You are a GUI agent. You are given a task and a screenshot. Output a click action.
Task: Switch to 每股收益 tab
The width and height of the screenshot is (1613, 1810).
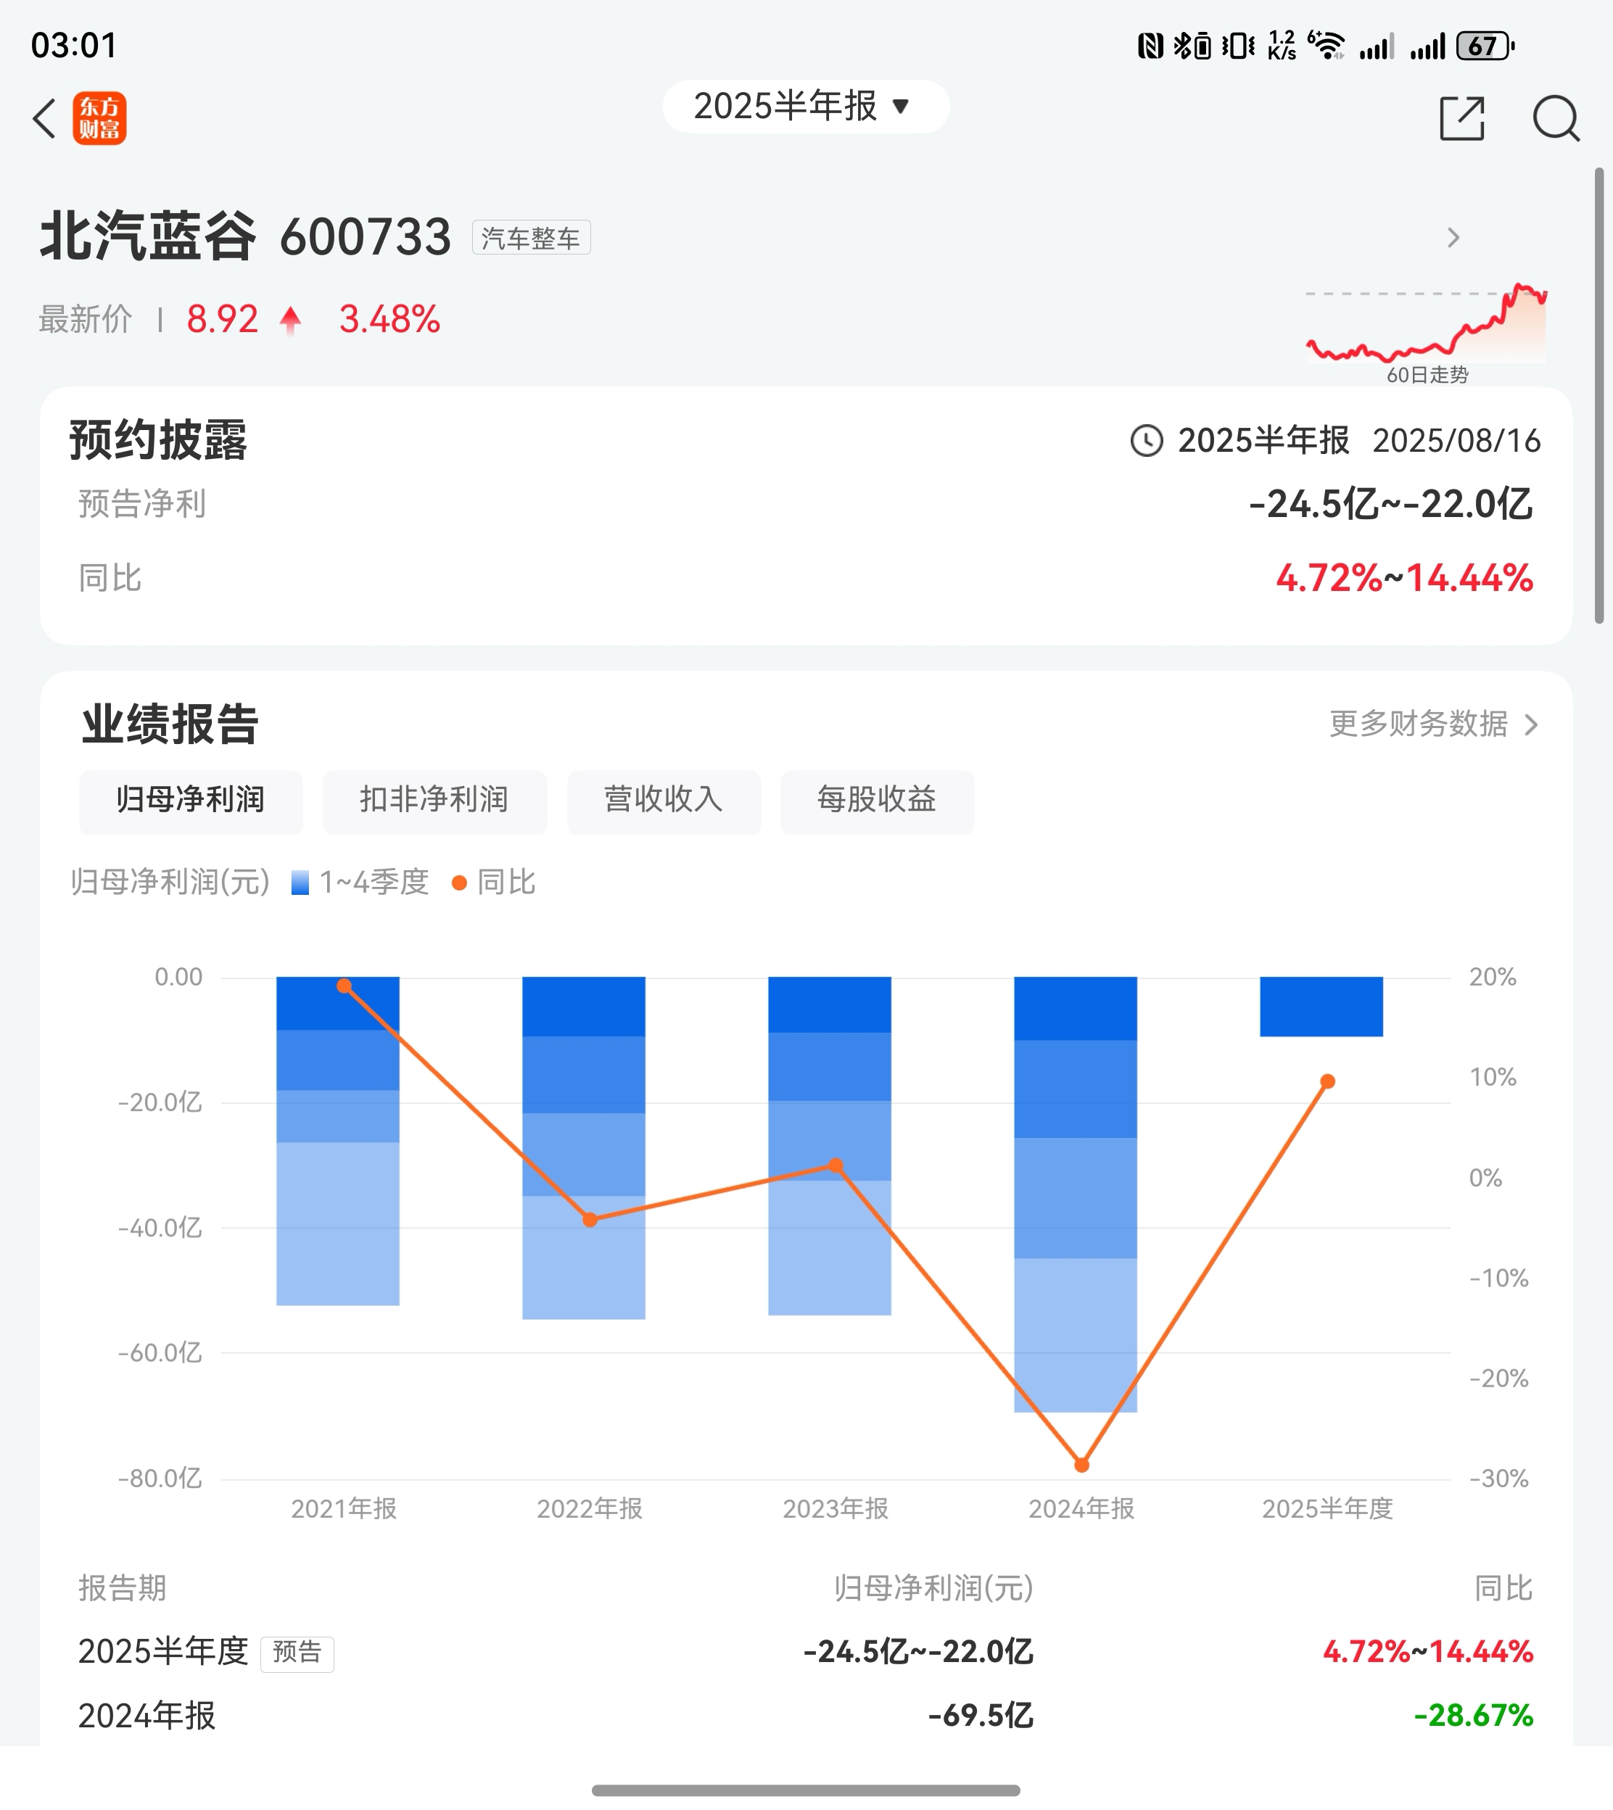[x=877, y=801]
